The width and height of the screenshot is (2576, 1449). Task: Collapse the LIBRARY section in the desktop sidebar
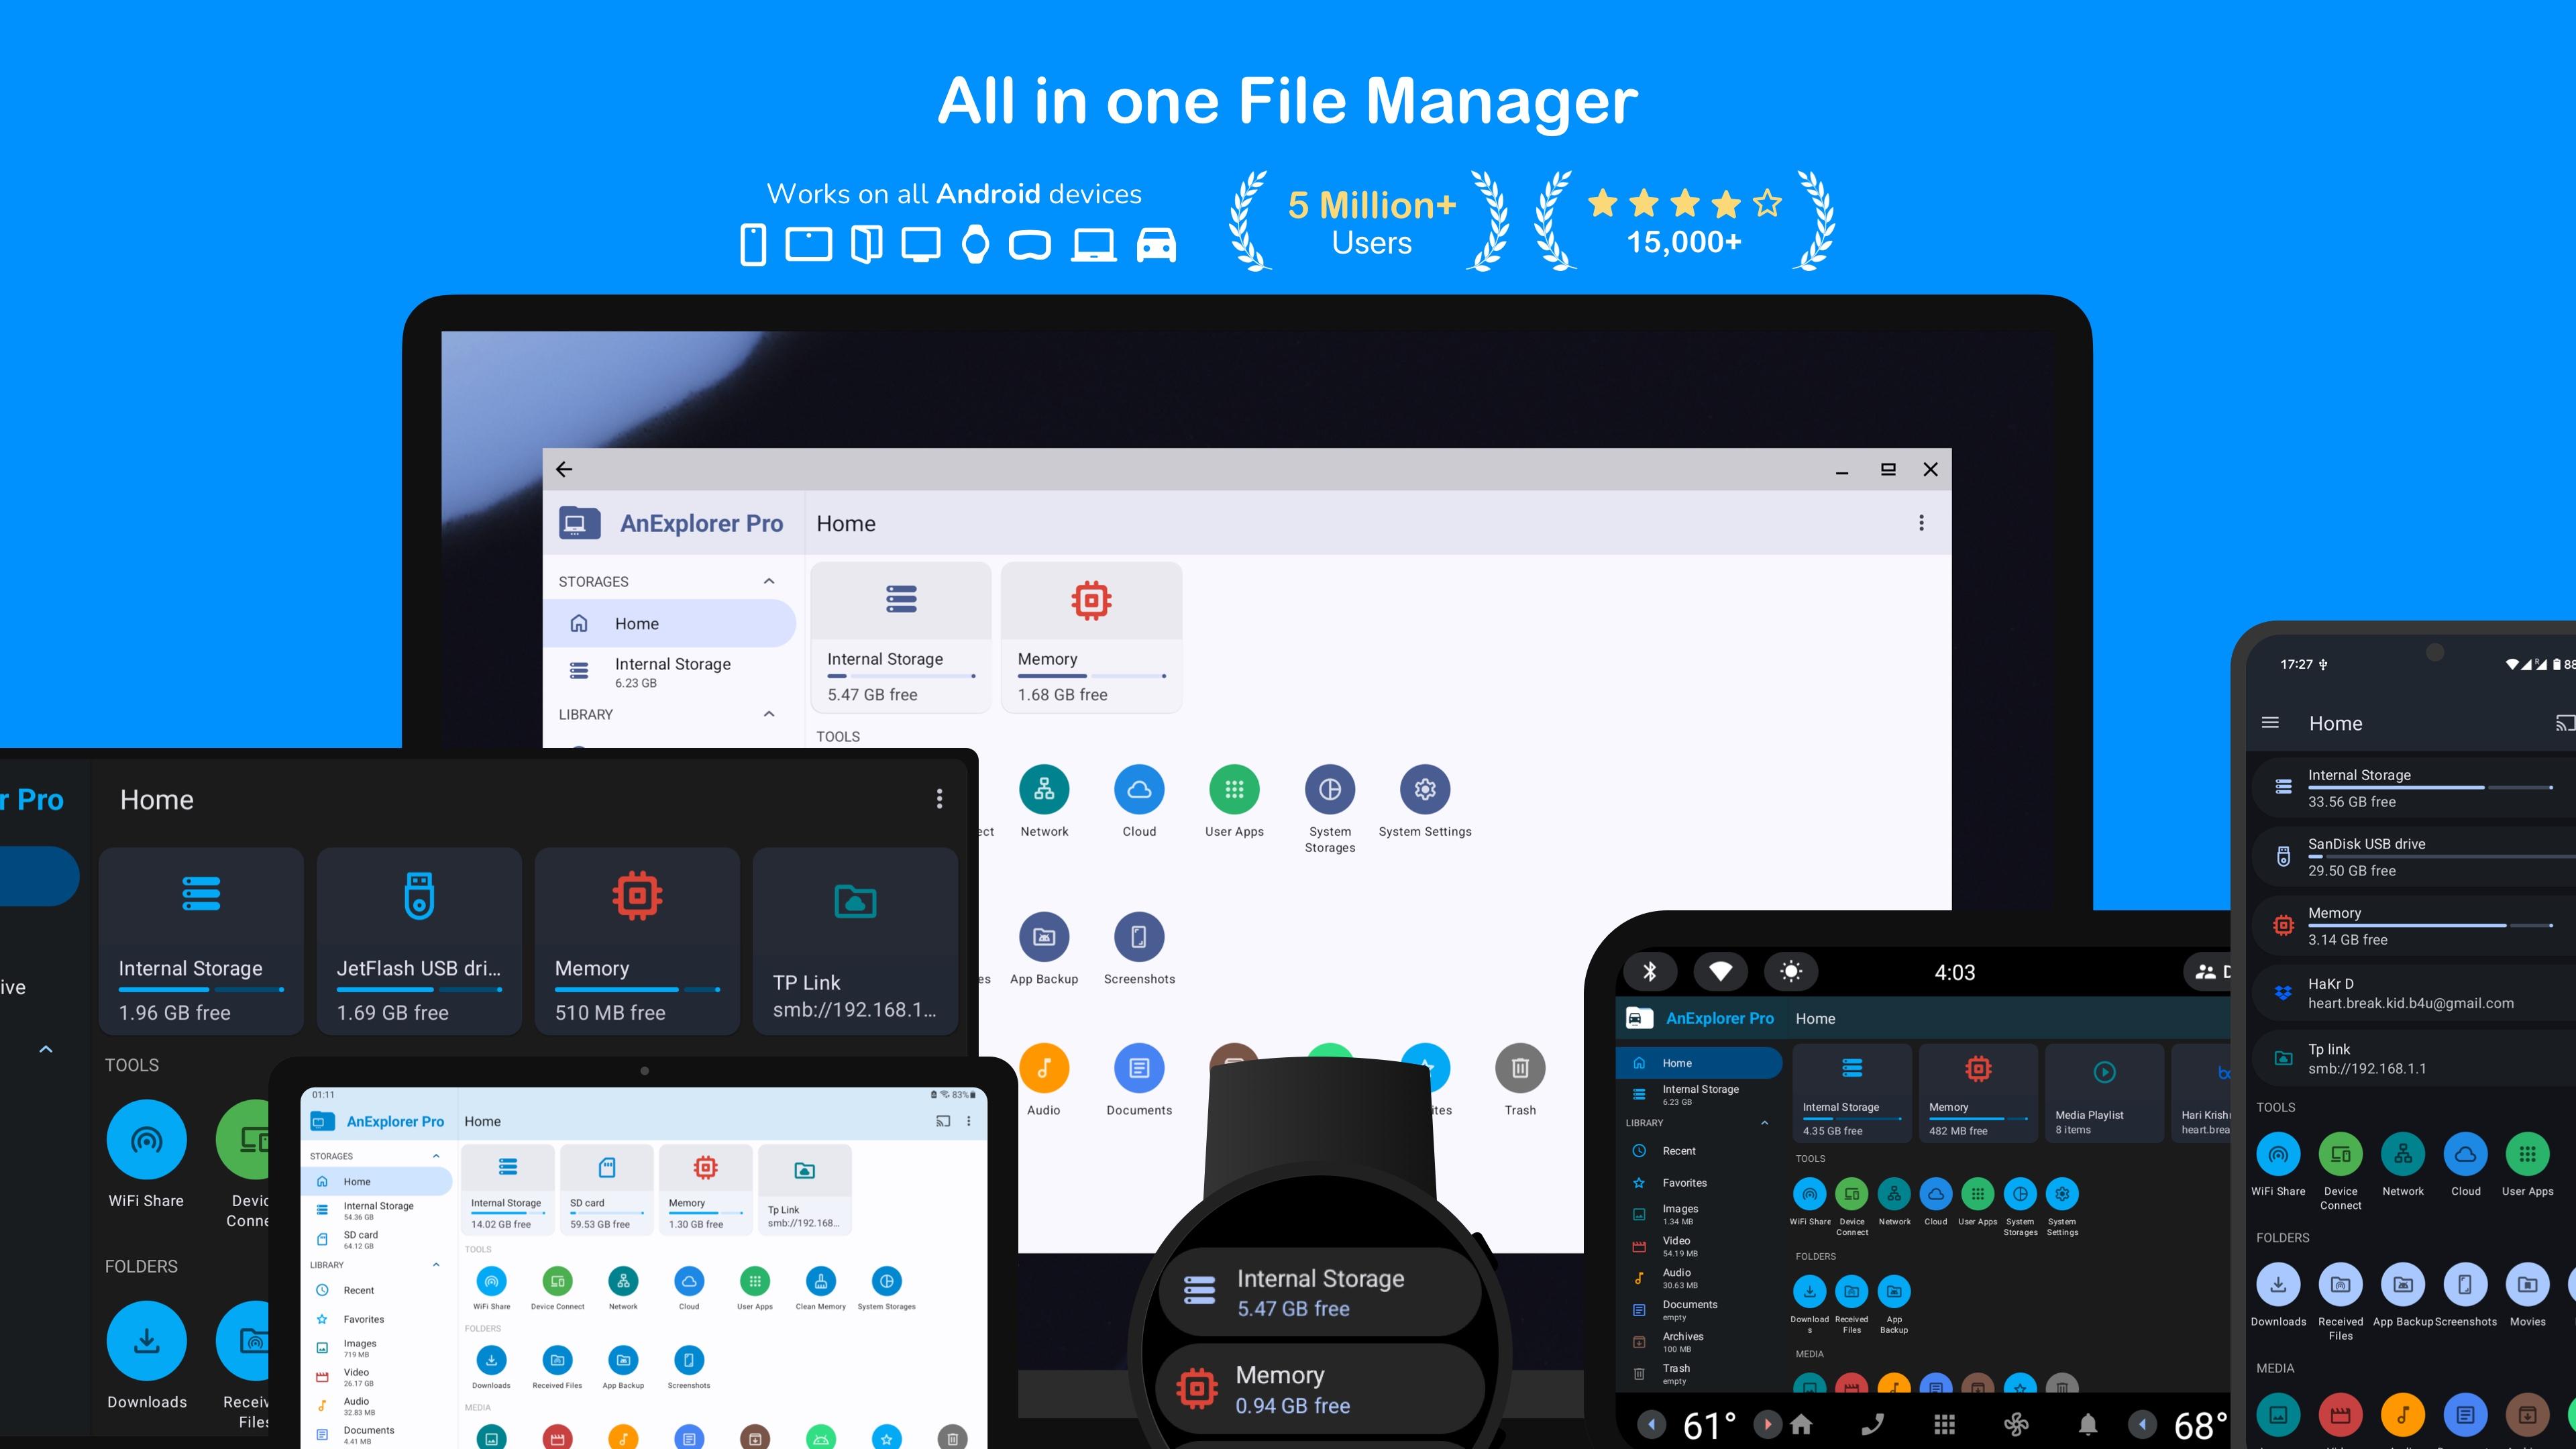coord(768,714)
